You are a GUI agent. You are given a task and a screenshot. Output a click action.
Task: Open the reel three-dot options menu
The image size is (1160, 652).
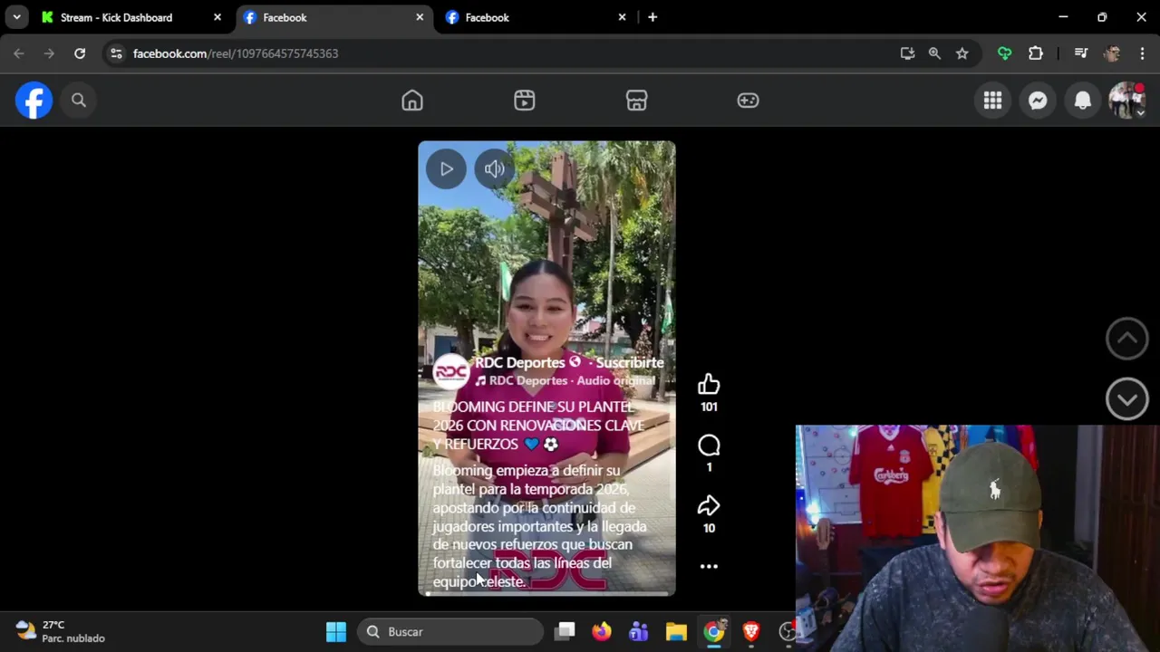[709, 567]
